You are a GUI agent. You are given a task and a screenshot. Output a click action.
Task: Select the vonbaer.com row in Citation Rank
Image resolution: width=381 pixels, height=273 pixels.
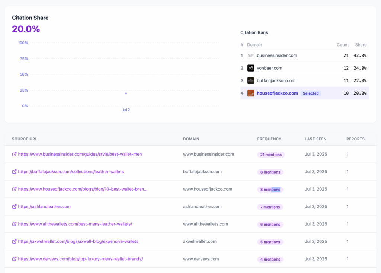(304, 68)
